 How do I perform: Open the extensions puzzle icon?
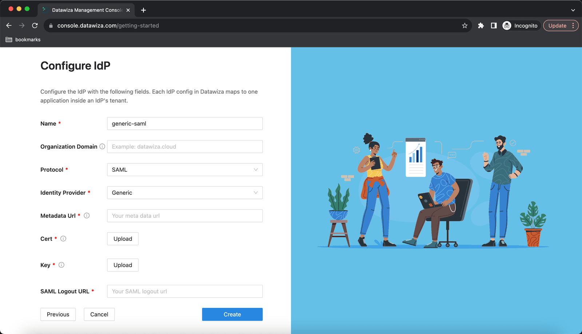click(481, 25)
